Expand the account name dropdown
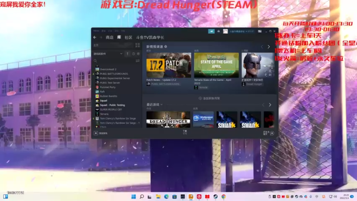This screenshot has width=357, height=201. coord(241,31)
